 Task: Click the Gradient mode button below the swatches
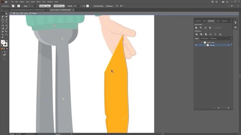[4, 49]
